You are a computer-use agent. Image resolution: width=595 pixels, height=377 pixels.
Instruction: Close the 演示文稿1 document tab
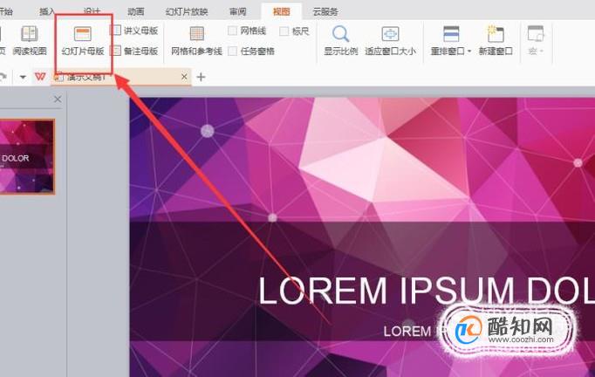coord(184,77)
